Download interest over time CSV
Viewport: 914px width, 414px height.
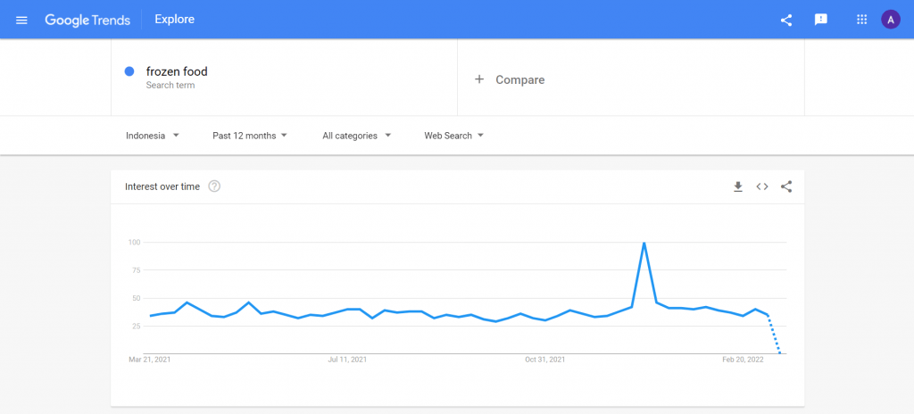738,186
